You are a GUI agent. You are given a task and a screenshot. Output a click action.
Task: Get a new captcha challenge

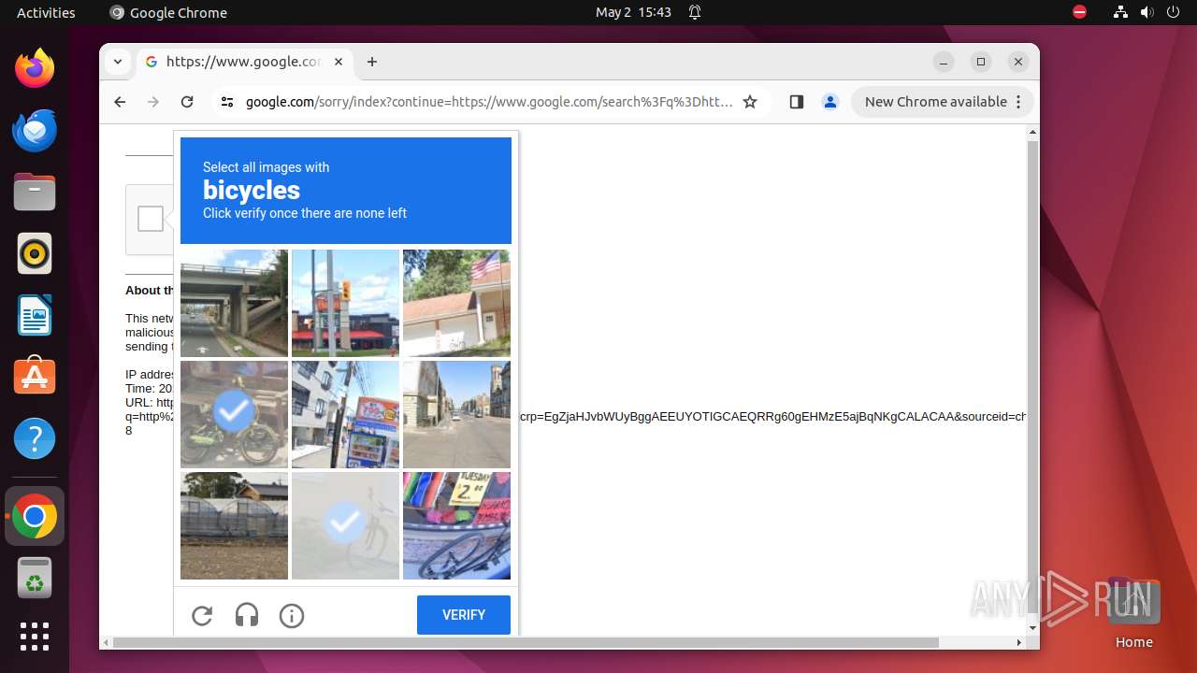202,615
